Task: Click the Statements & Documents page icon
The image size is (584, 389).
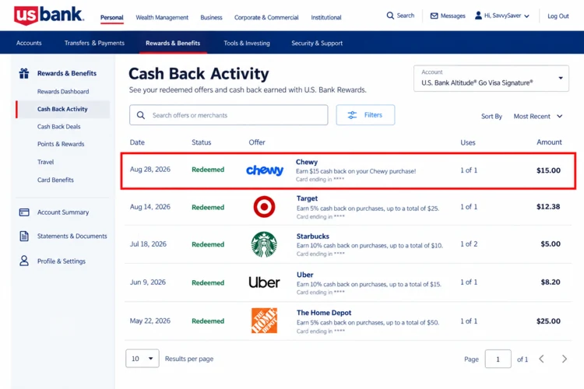Action: pyautogui.click(x=24, y=236)
